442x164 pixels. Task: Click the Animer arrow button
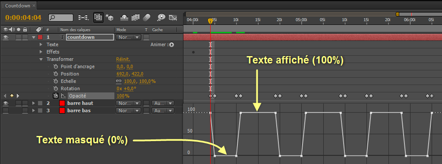click(x=171, y=44)
